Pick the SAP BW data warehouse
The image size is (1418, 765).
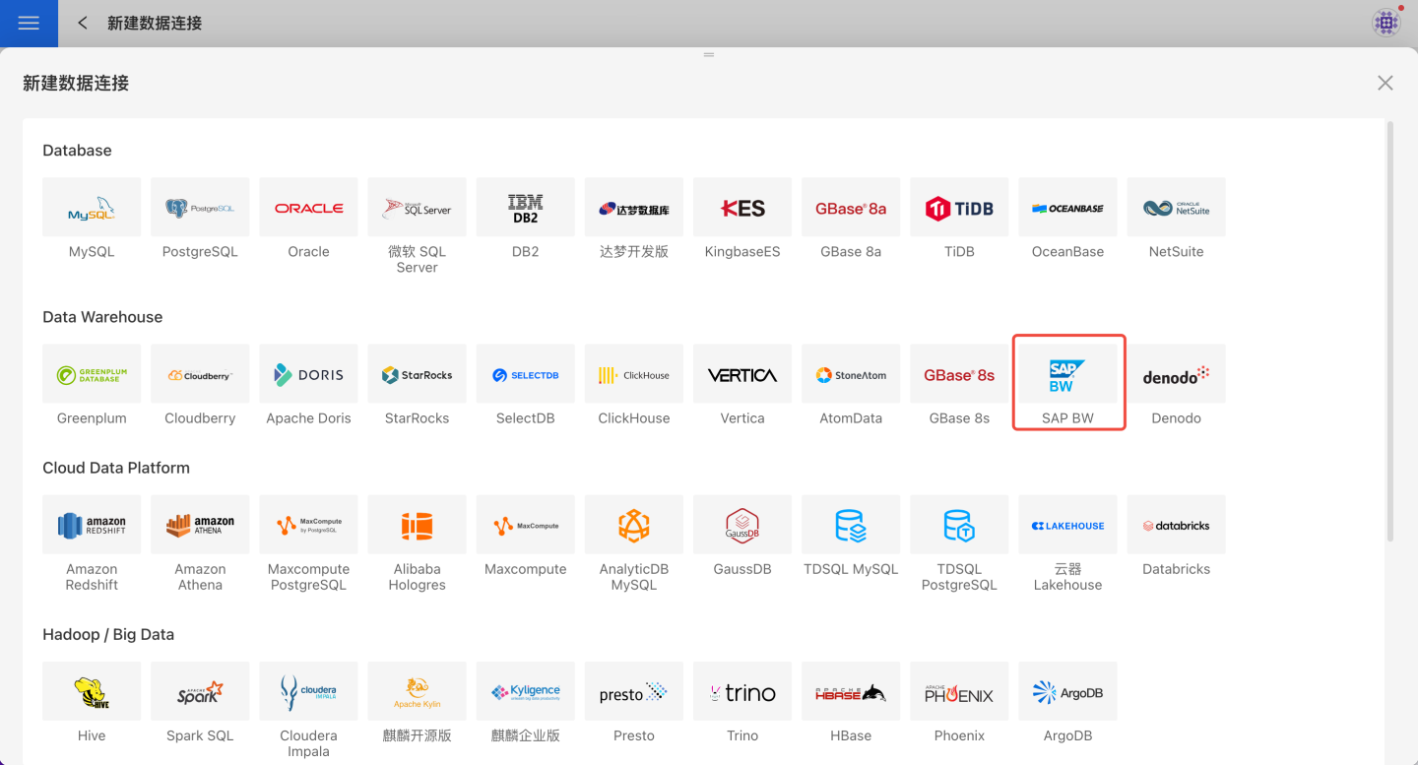[x=1067, y=375]
